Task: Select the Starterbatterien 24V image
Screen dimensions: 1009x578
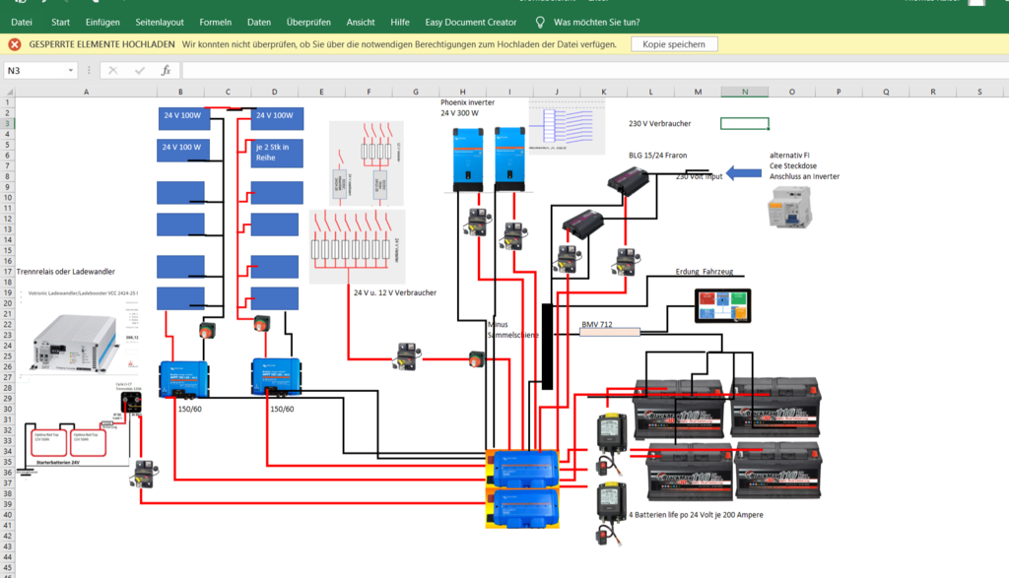Action: point(69,444)
